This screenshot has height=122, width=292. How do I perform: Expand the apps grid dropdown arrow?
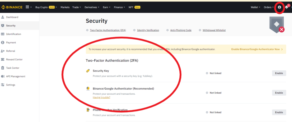click(31, 7)
